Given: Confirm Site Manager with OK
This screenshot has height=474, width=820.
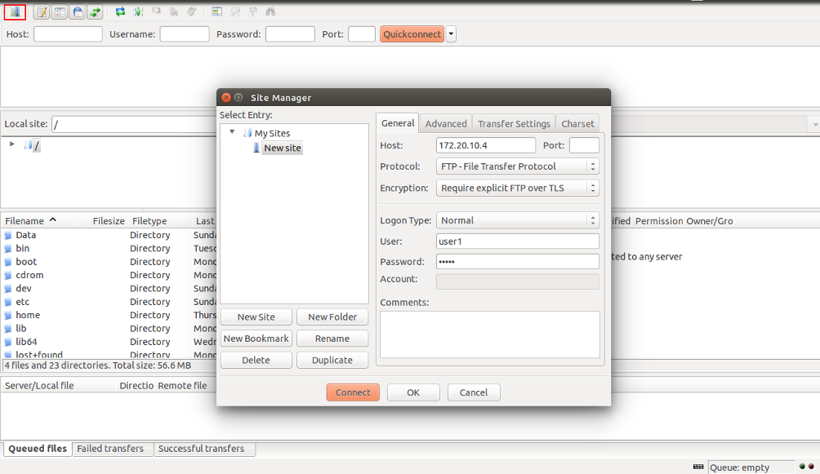Looking at the screenshot, I should (413, 392).
